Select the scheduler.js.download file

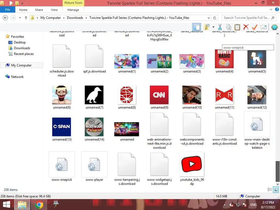62,56
